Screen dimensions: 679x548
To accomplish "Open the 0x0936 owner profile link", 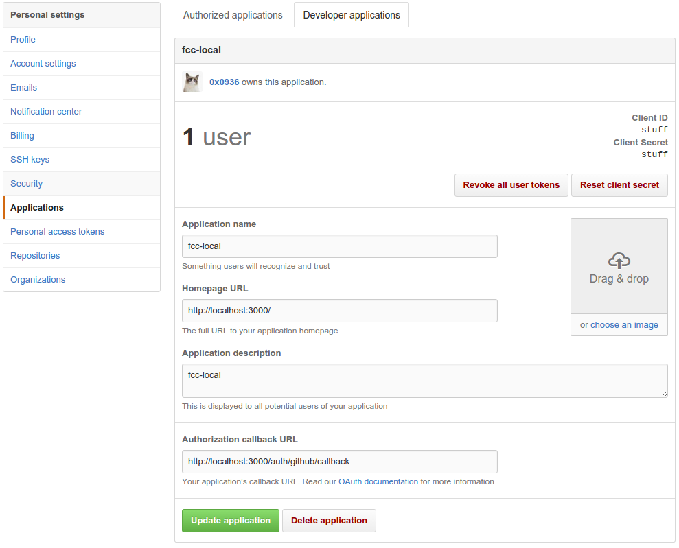I will [224, 82].
